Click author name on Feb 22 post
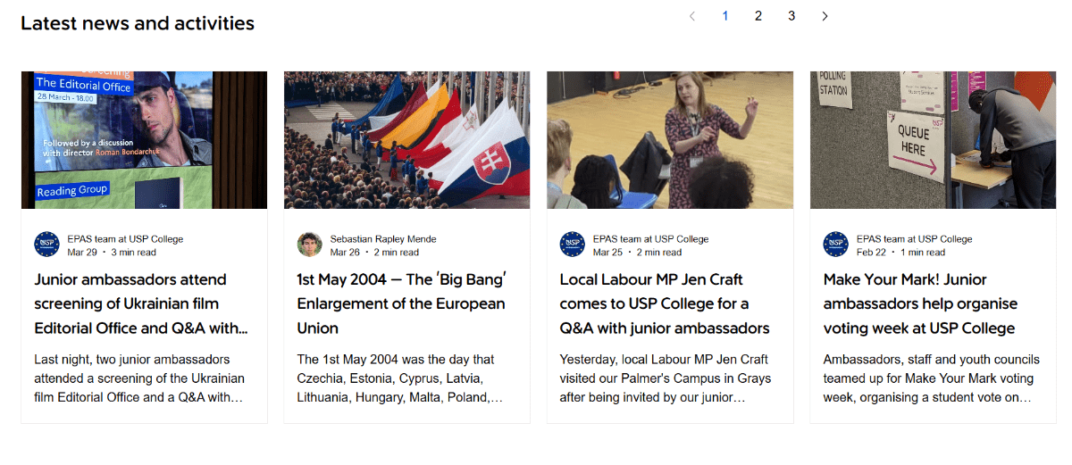The image size is (1072, 465). tap(914, 239)
